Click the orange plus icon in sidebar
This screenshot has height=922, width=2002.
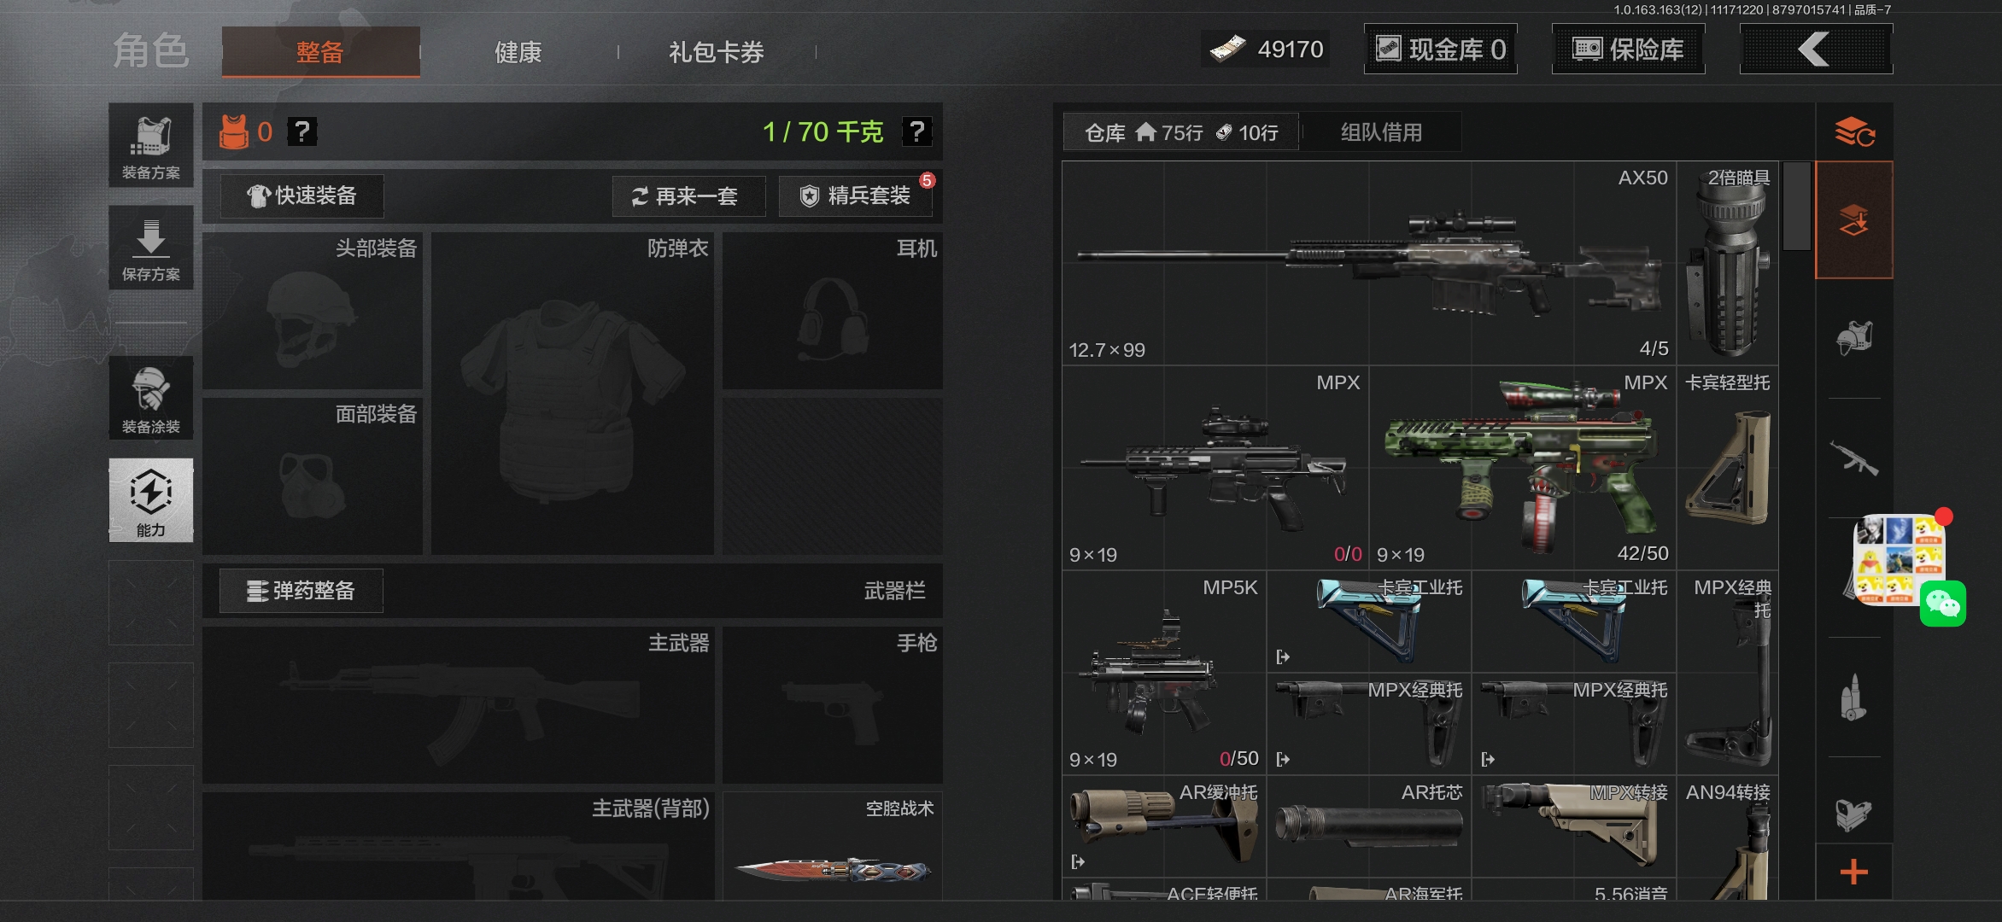tap(1853, 872)
